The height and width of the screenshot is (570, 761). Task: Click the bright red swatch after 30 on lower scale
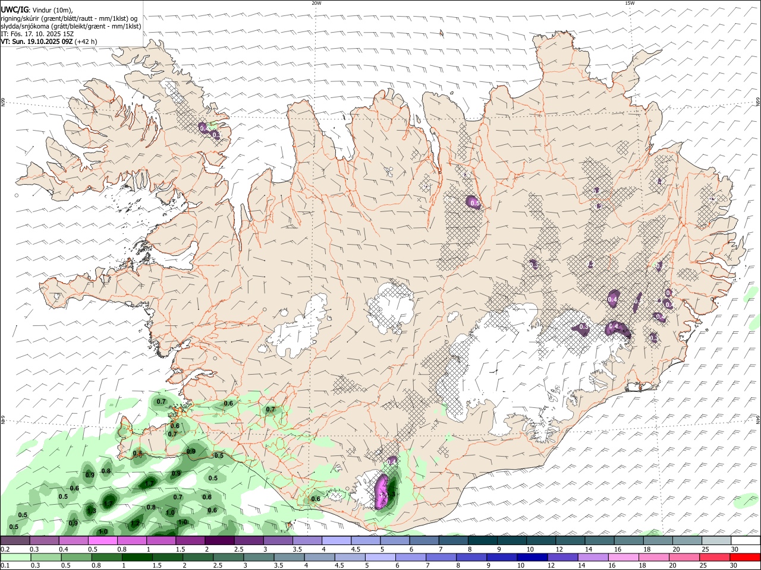coord(746,557)
